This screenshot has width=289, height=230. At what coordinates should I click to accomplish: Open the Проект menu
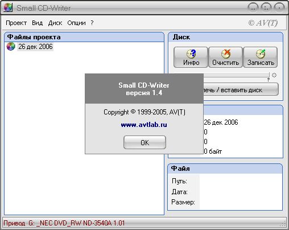tap(16, 23)
